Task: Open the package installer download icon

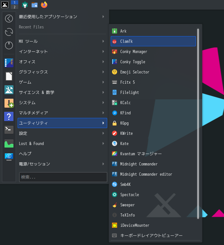Action: point(9,103)
